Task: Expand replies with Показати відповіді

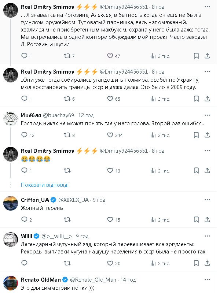Action: click(x=45, y=185)
